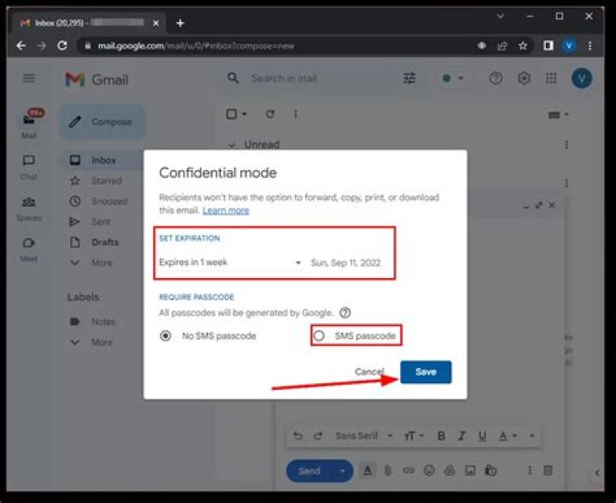Click the search options filter icon
This screenshot has height=503, width=616.
409,79
